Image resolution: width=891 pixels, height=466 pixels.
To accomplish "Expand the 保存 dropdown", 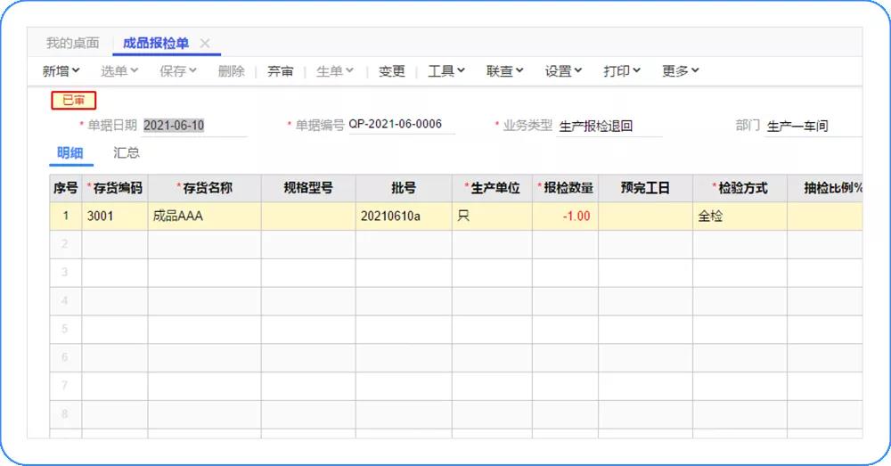I will [x=178, y=71].
